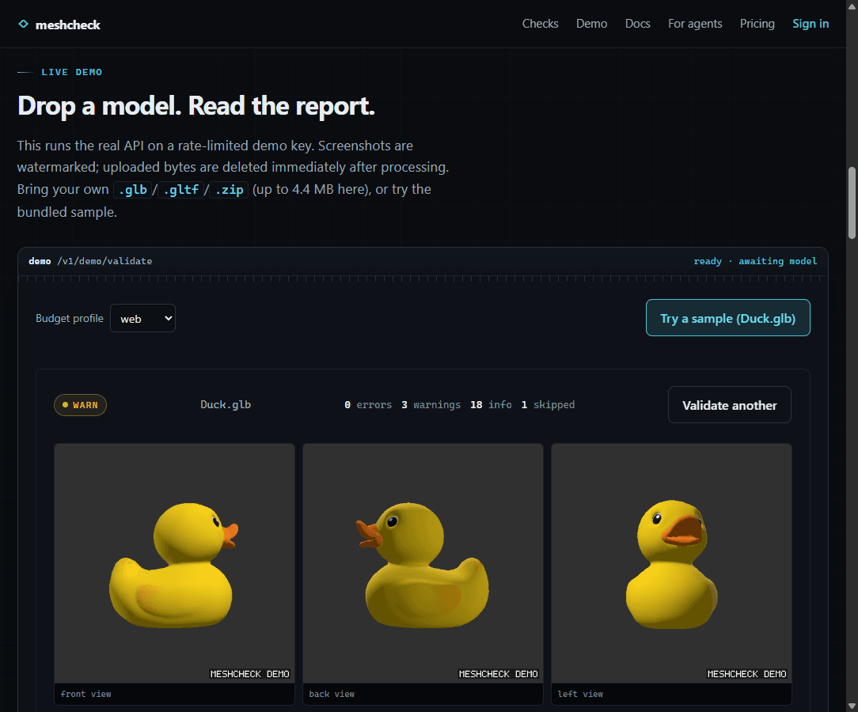Screen dimensions: 858x712
Task: Click the 1 skipped count
Action: click(548, 405)
